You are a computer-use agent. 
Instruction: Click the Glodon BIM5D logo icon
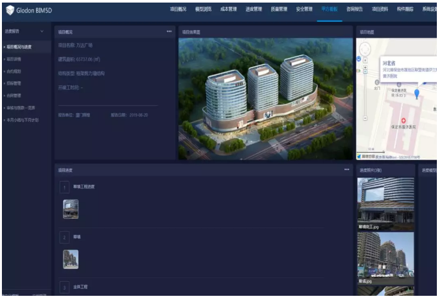10,10
